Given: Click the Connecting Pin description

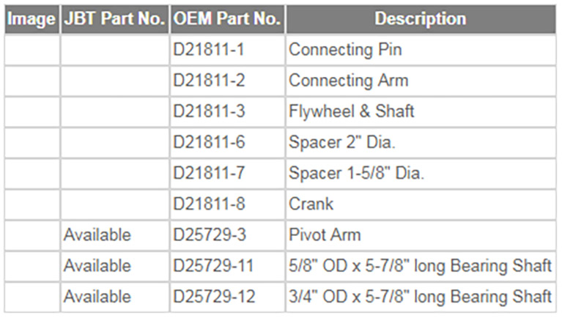Looking at the screenshot, I should tap(345, 51).
